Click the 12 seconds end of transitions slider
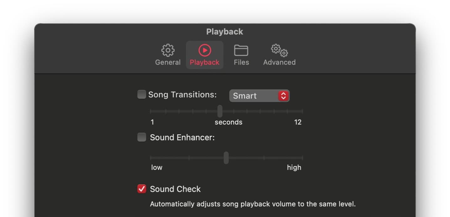This screenshot has width=450, height=217. tap(302, 111)
